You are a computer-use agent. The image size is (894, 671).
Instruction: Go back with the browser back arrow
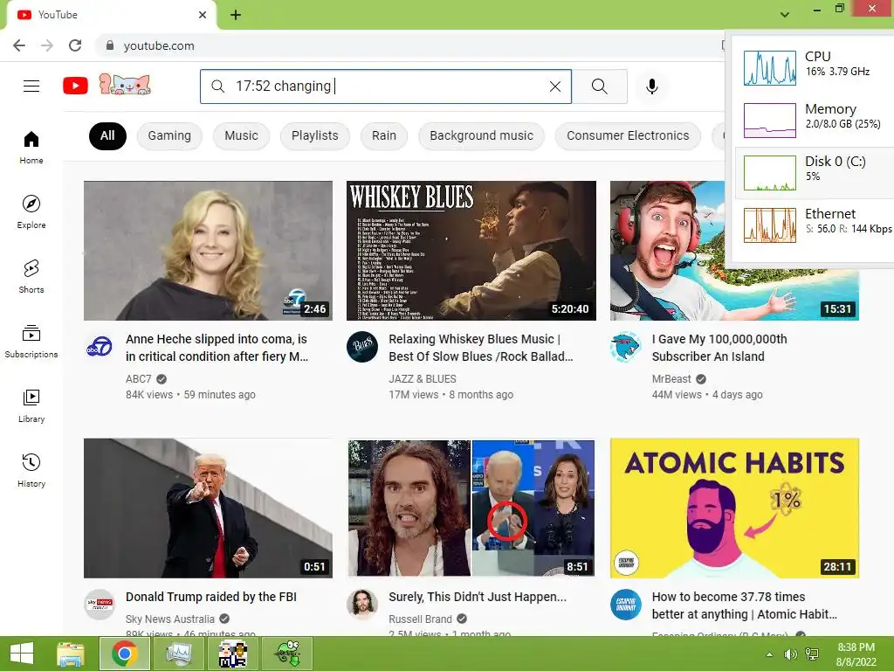click(19, 45)
